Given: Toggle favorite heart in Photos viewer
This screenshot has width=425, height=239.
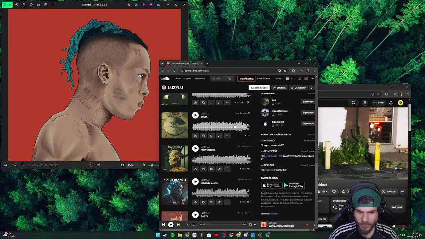Looking at the screenshot, I should click(15, 165).
